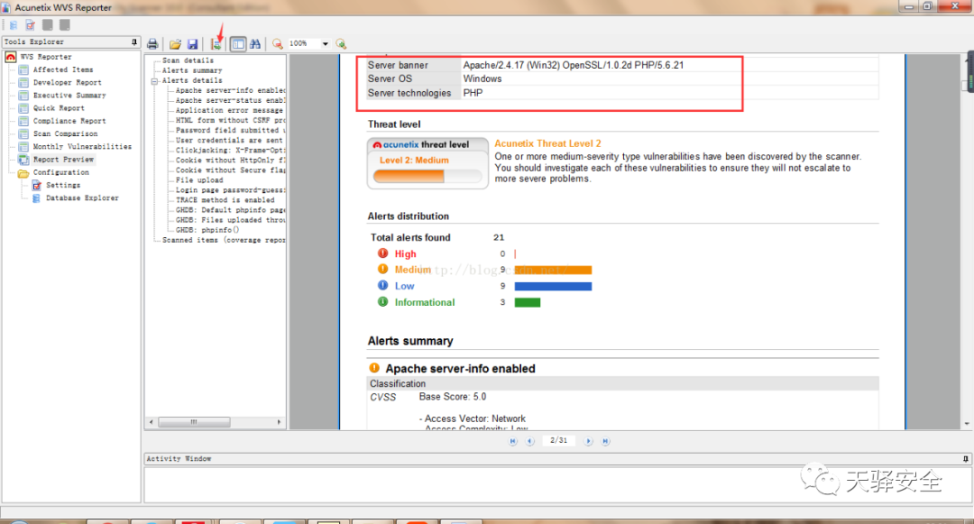
Task: Go to File upload outline entry
Action: [x=198, y=180]
